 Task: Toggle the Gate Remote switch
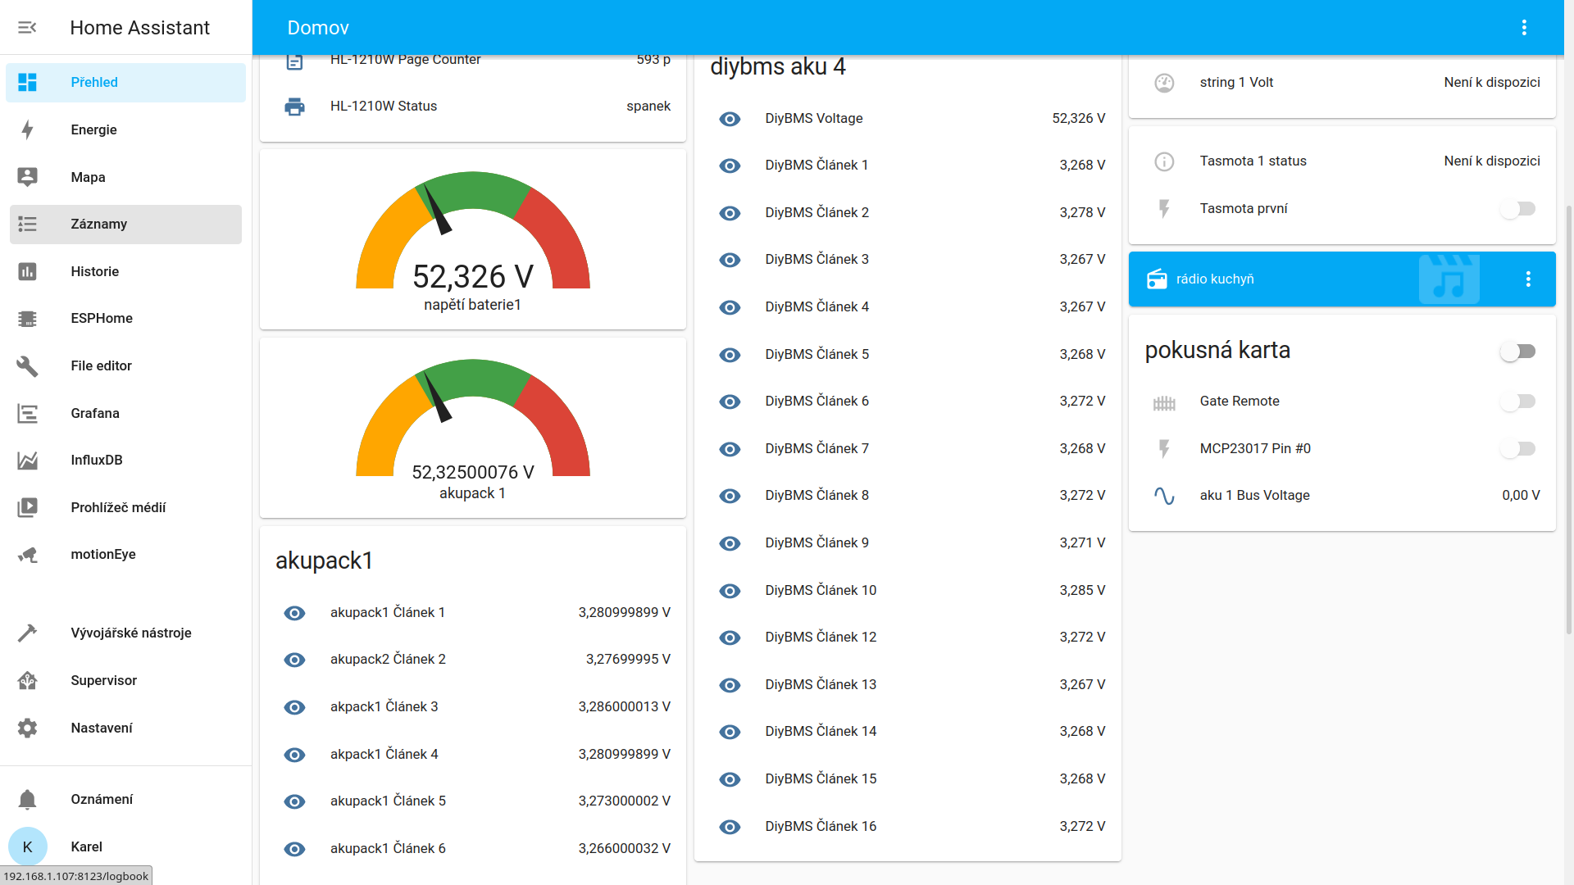pyautogui.click(x=1518, y=402)
